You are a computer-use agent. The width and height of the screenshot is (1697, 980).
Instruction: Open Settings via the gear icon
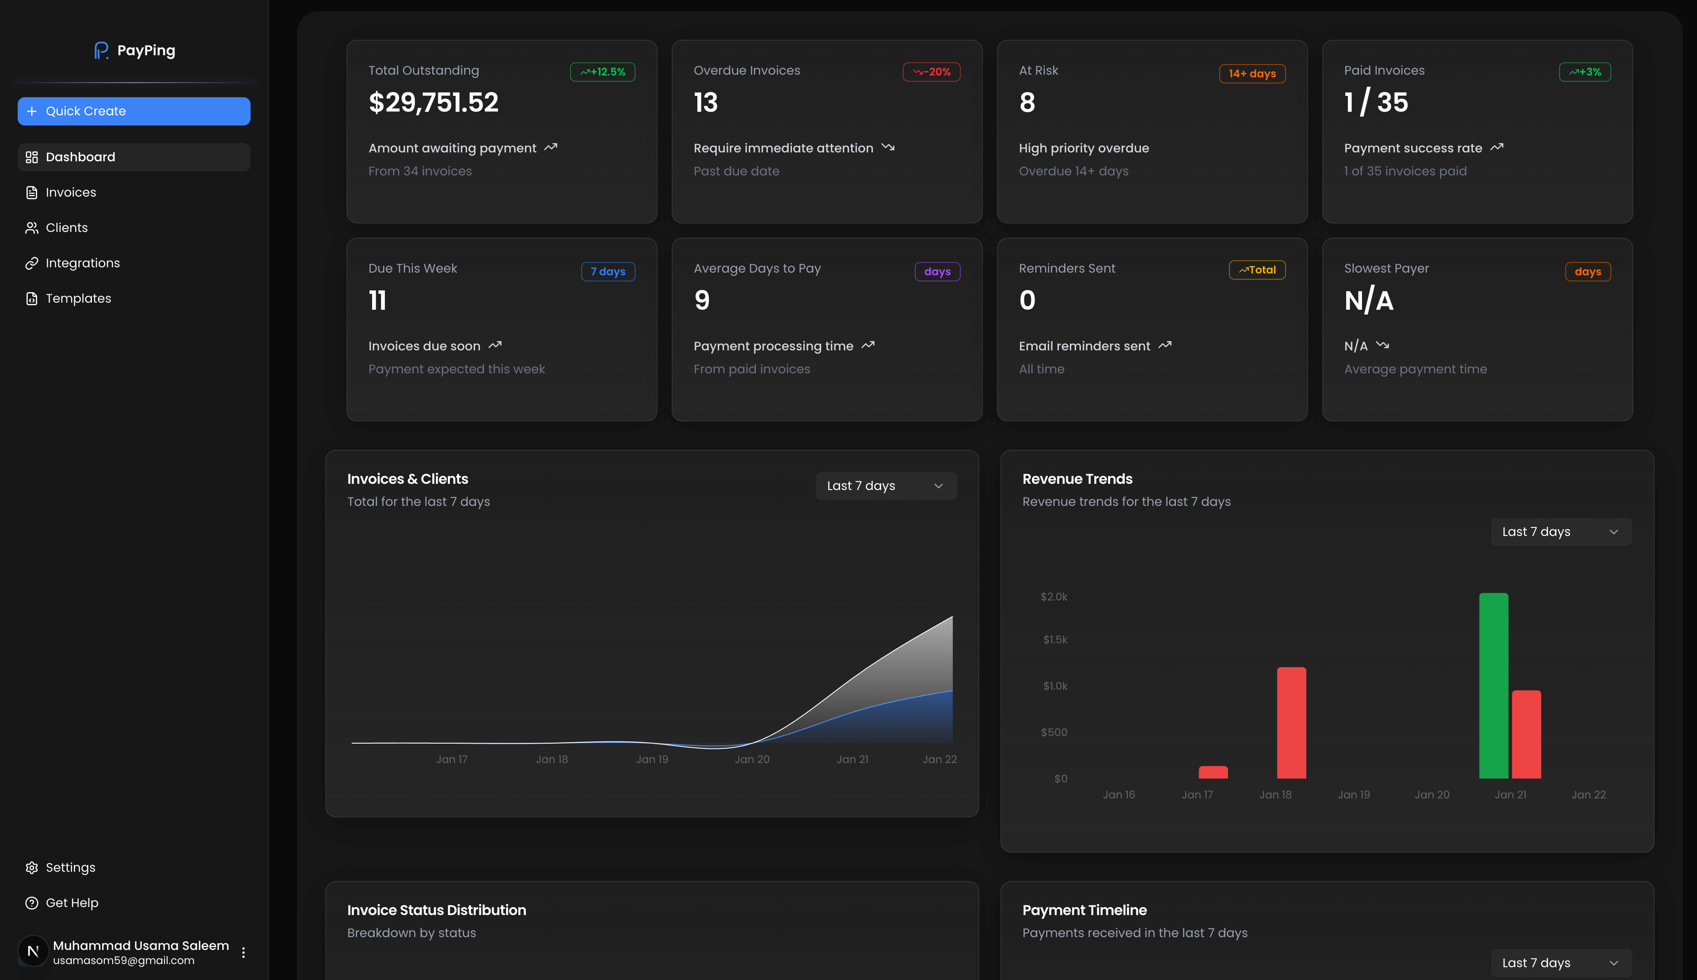[32, 868]
